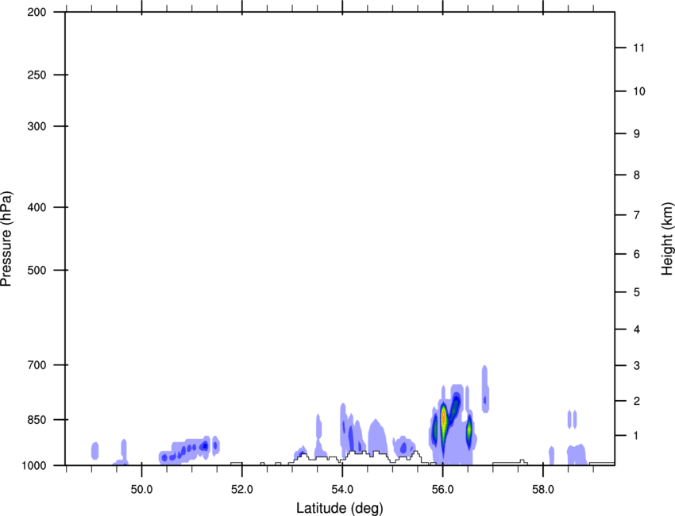Select the 700 pressure tick label
The image size is (675, 516).
[37, 365]
